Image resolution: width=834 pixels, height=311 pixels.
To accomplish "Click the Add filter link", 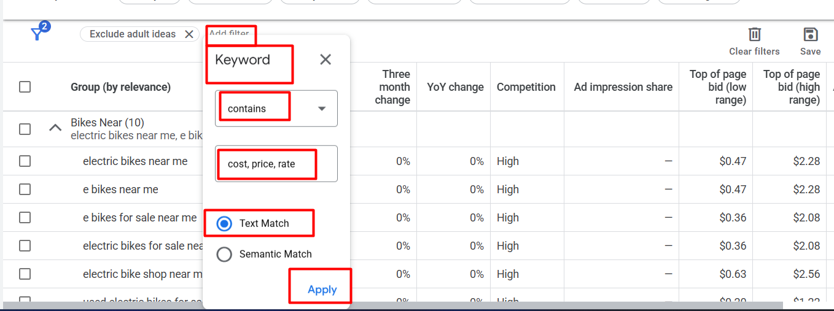I will [x=229, y=34].
